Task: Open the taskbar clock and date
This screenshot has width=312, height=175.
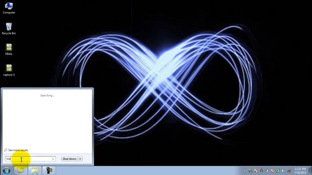Action: pyautogui.click(x=300, y=171)
